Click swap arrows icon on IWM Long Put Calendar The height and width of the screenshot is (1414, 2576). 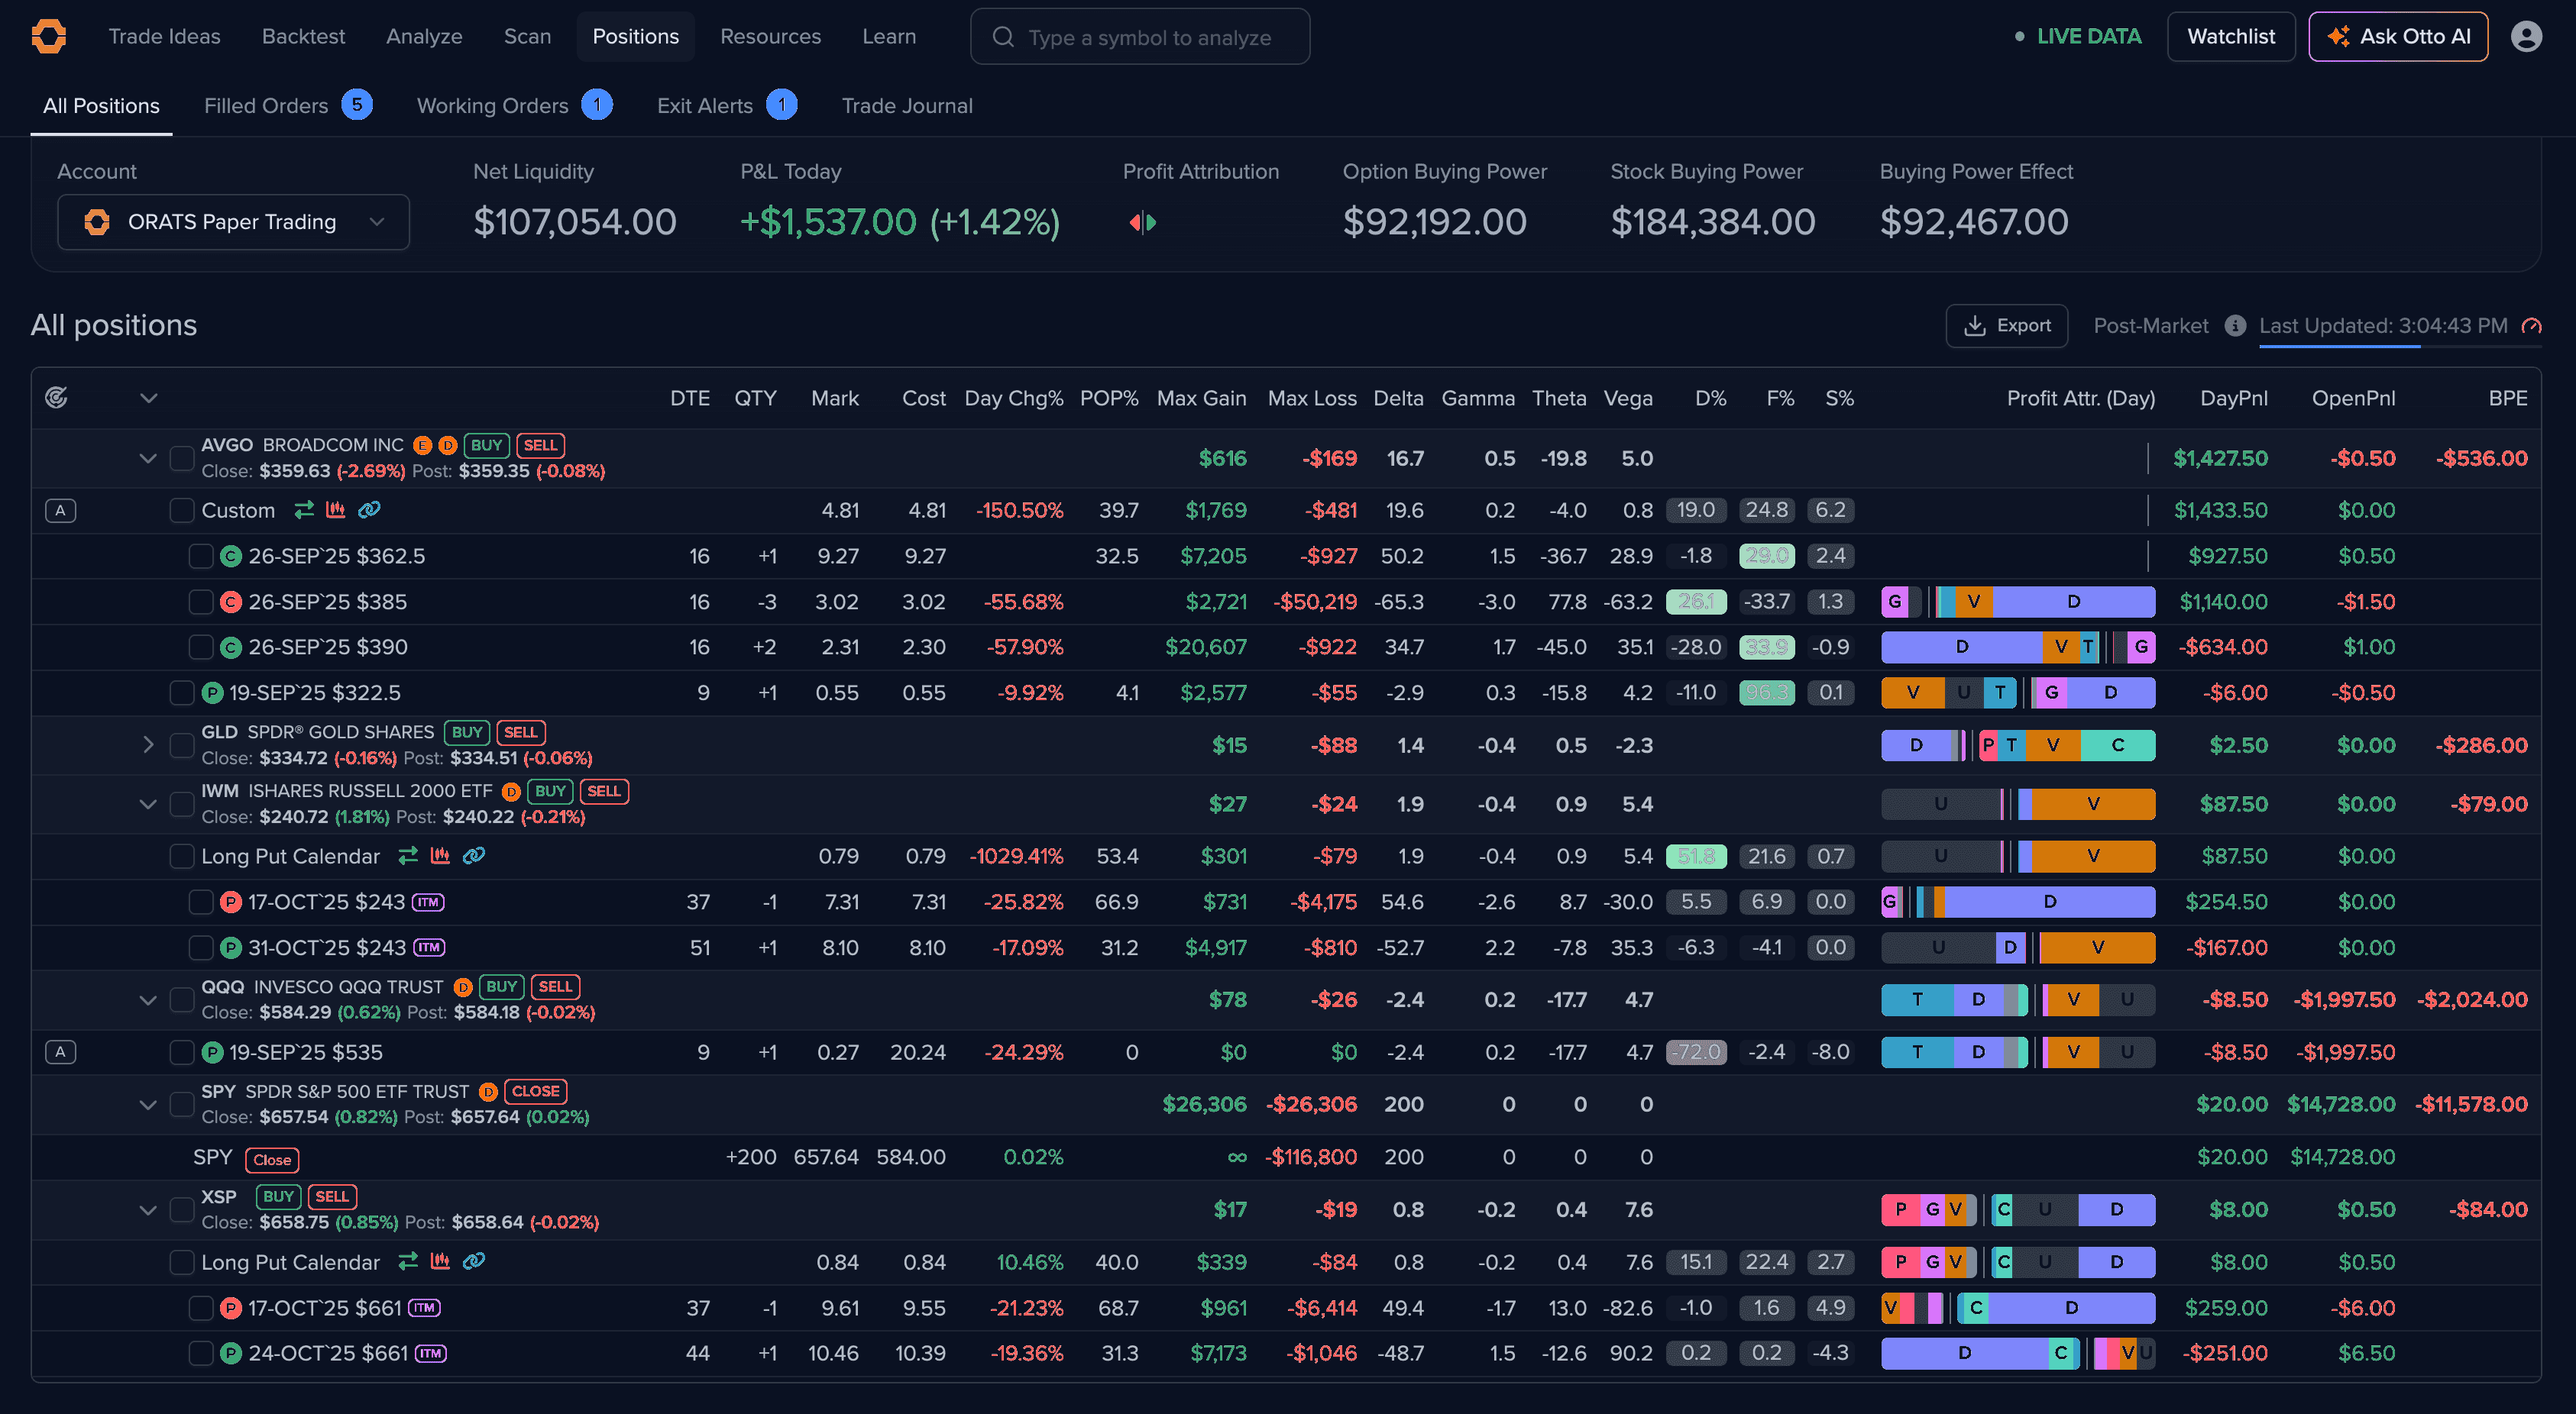coord(408,855)
